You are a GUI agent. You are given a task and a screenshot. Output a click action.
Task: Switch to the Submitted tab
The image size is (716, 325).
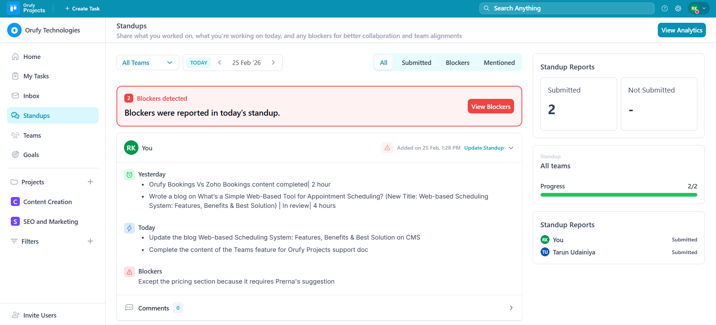pos(416,63)
